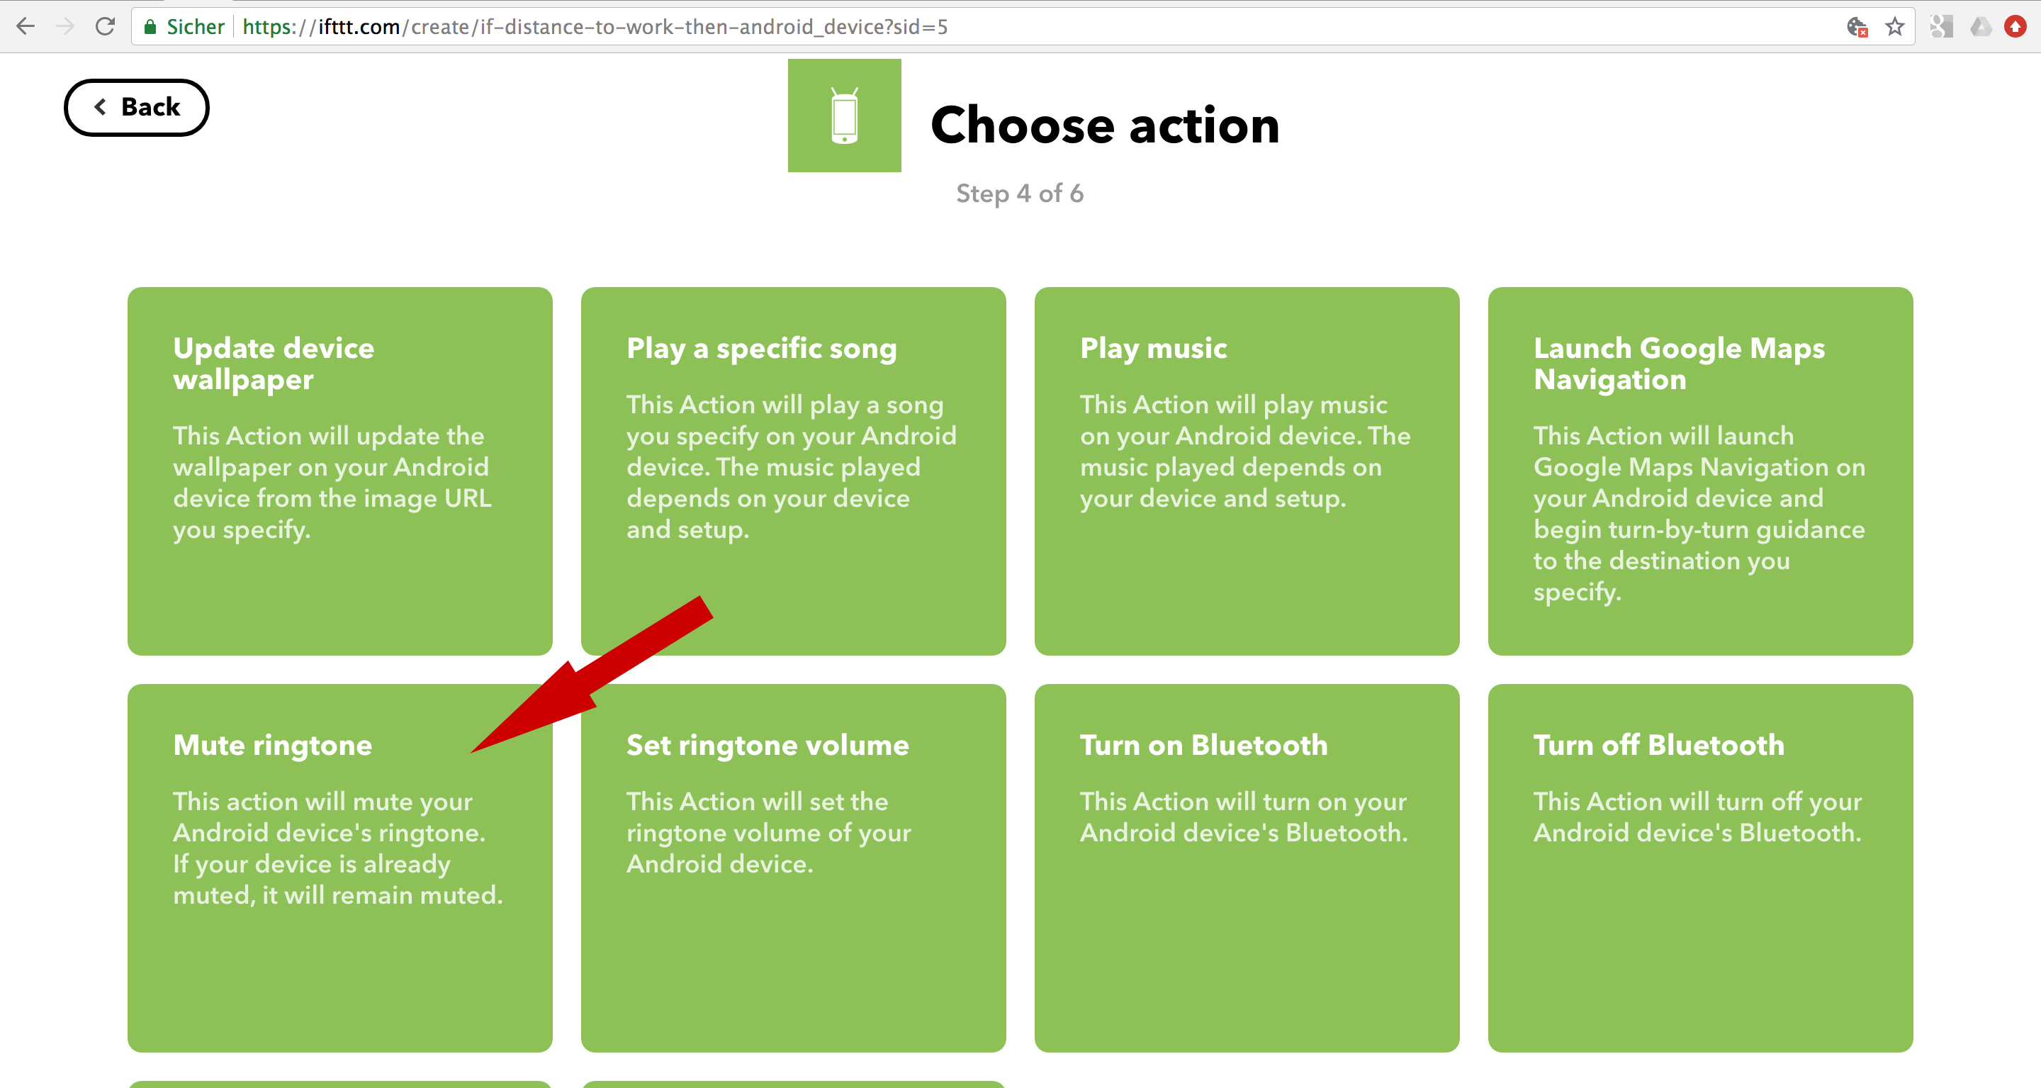
Task: Select the Set ringtone volume action
Action: (793, 868)
